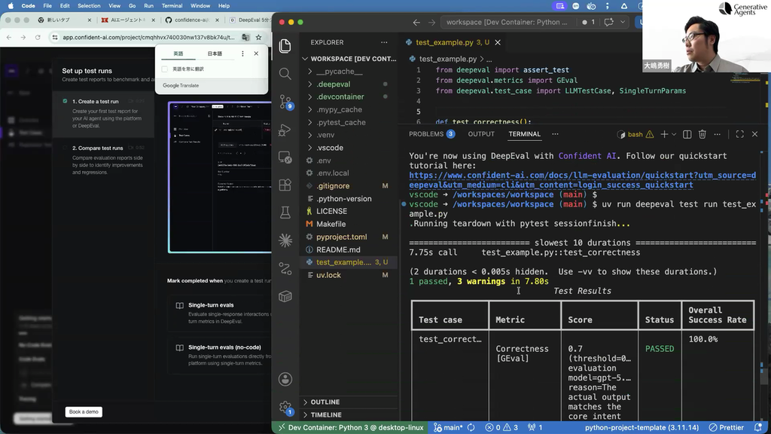This screenshot has height=434, width=771.
Task: Open the Testing flask view
Action: 285,212
